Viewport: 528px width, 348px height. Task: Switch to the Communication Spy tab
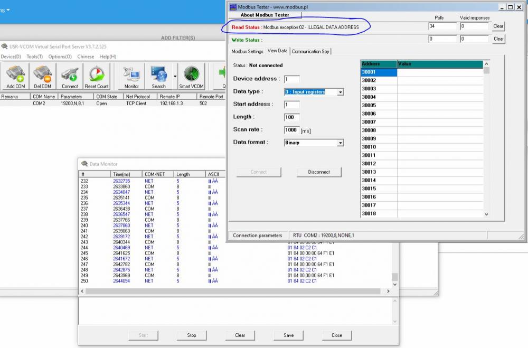pos(310,51)
